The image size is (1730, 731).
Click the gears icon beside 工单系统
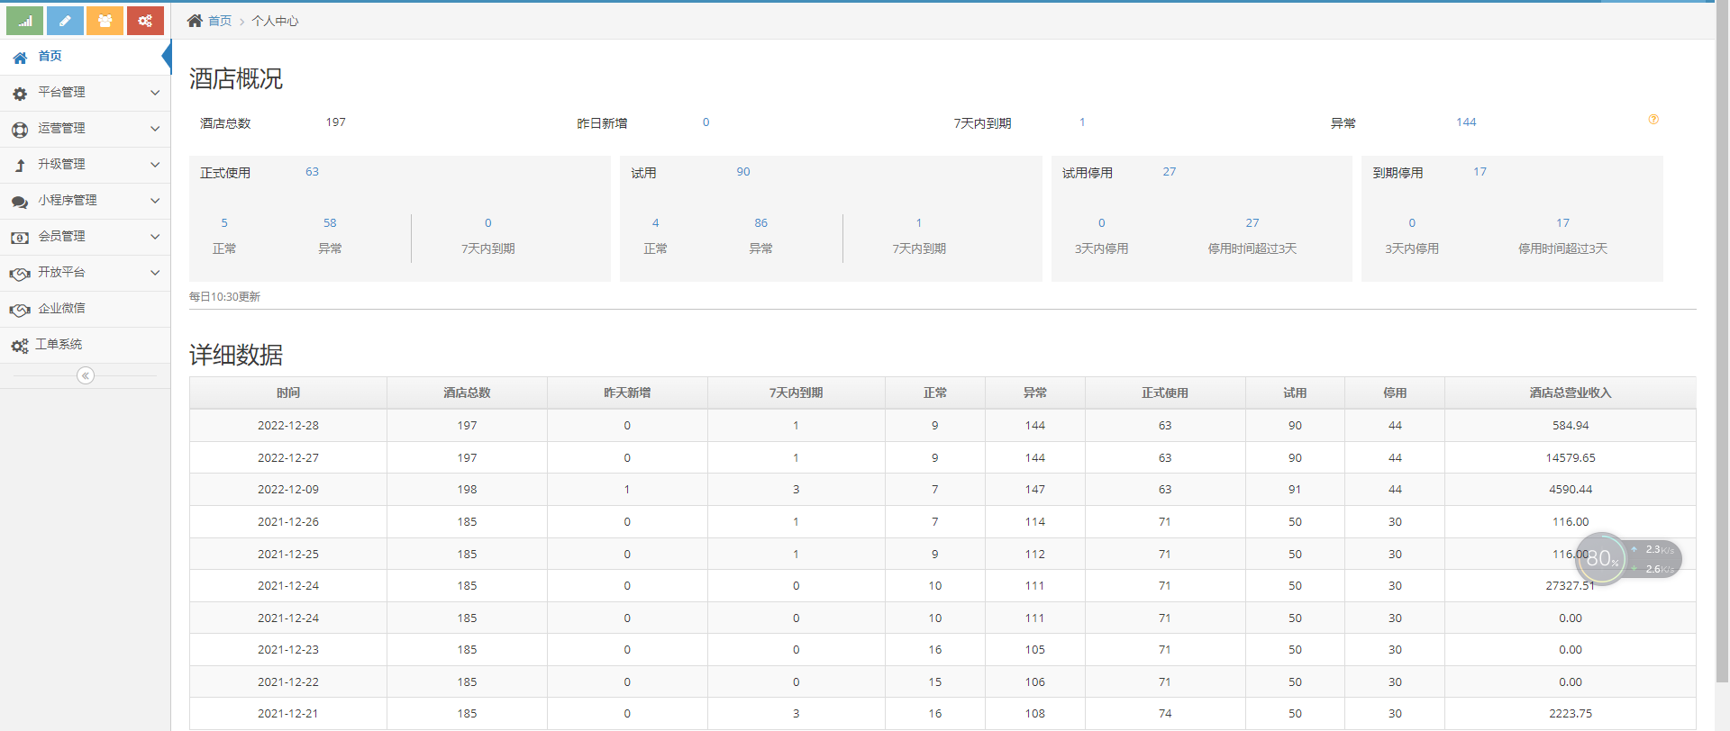(x=20, y=346)
